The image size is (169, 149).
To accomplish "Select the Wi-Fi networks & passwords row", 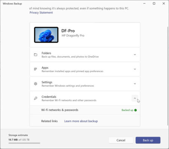I will (85, 110).
